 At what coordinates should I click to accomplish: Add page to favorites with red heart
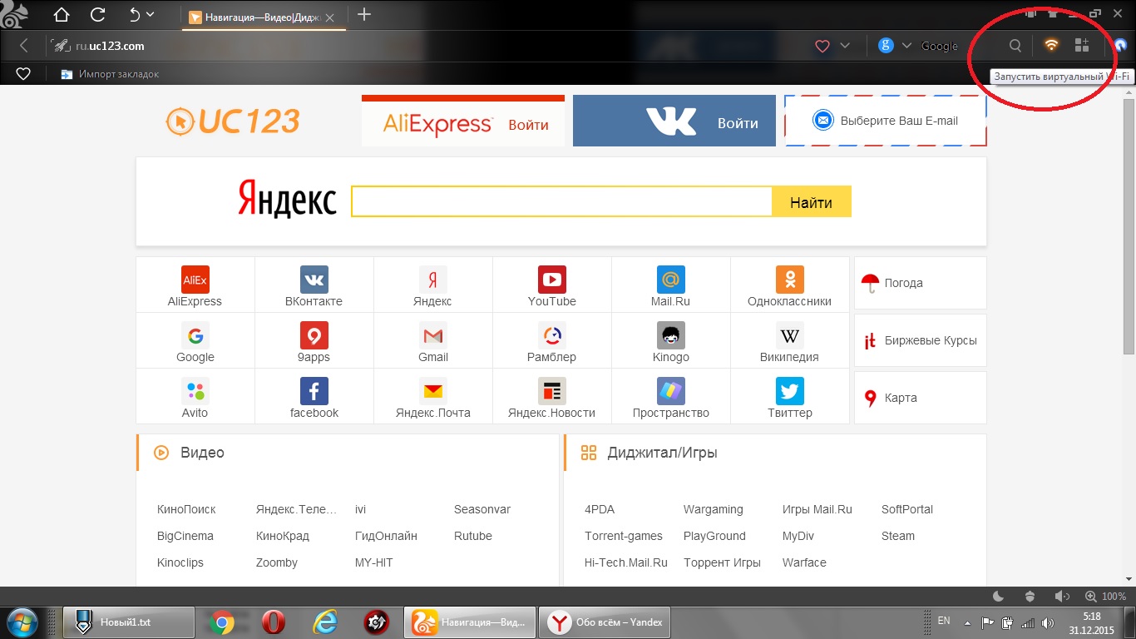pos(822,46)
